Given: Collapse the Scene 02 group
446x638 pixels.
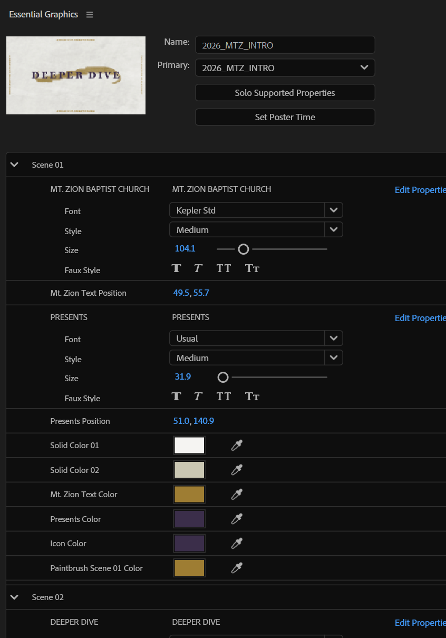Looking at the screenshot, I should [14, 597].
